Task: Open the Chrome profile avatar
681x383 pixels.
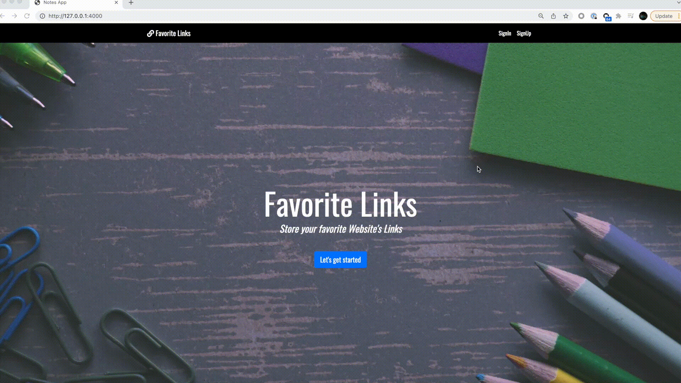Action: (x=643, y=16)
